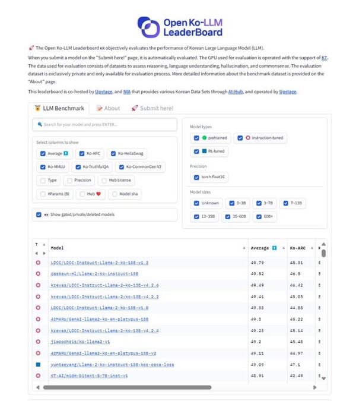The image size is (356, 401).
Task: Uncheck the 13~35B model size
Action: click(x=196, y=217)
